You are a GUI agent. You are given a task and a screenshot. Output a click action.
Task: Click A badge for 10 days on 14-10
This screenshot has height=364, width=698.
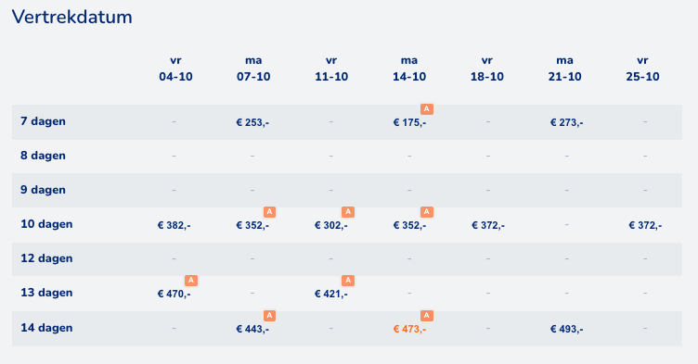tap(426, 212)
